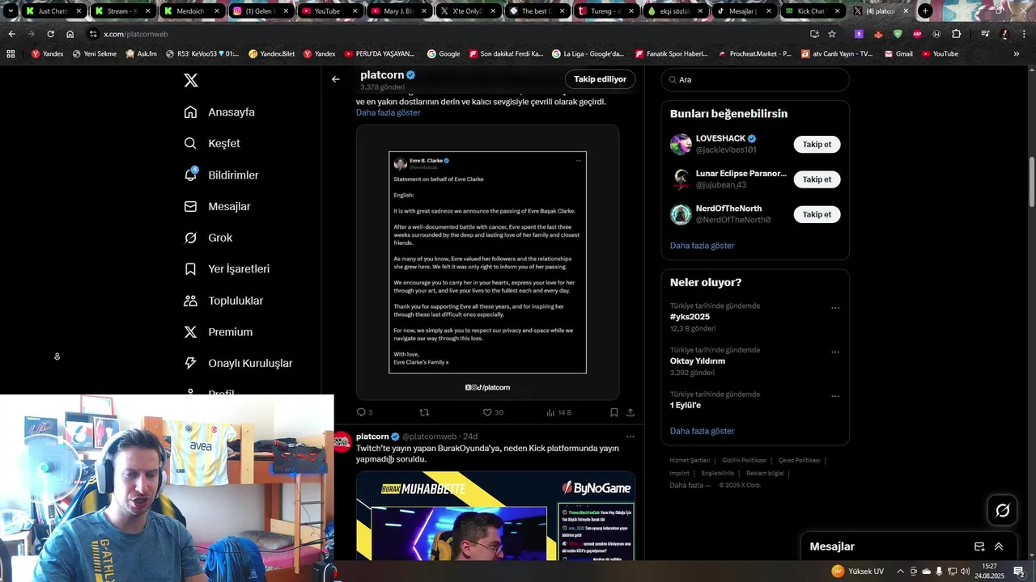The image size is (1036, 582).
Task: Open the BurakOyunda stream image
Action: (x=495, y=516)
